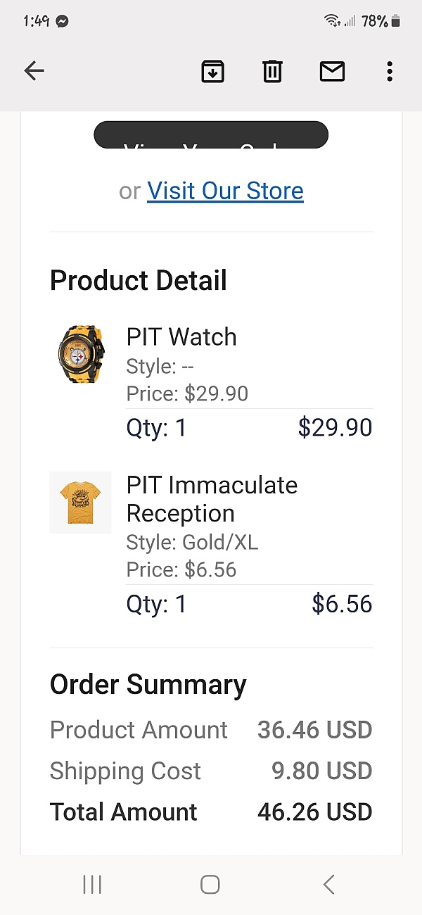Tap the Wi-Fi signal icon
This screenshot has width=422, height=915.
pyautogui.click(x=332, y=21)
